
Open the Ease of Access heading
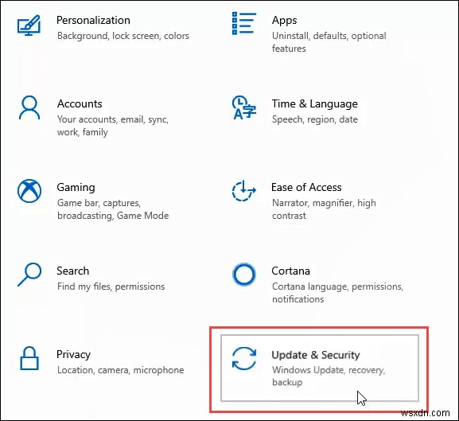coord(306,187)
